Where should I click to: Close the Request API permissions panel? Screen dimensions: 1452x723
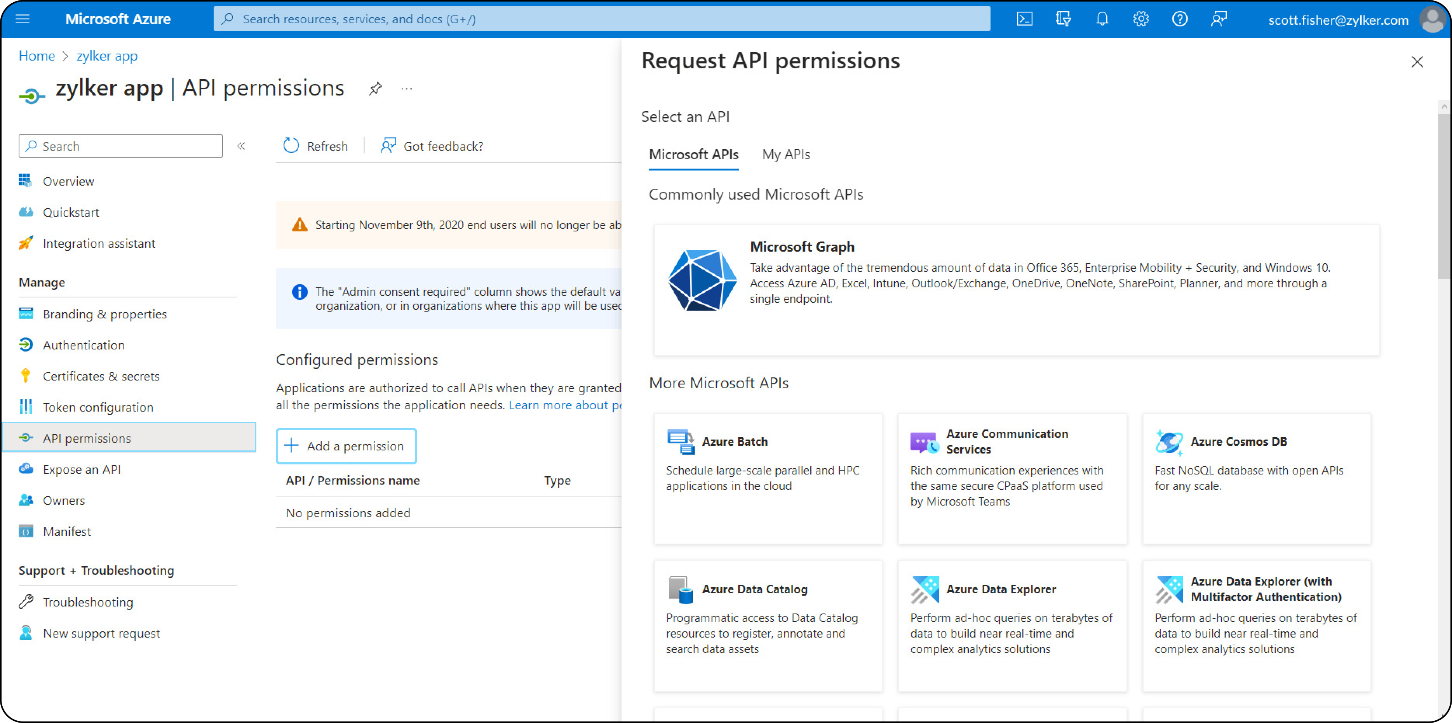click(x=1417, y=61)
